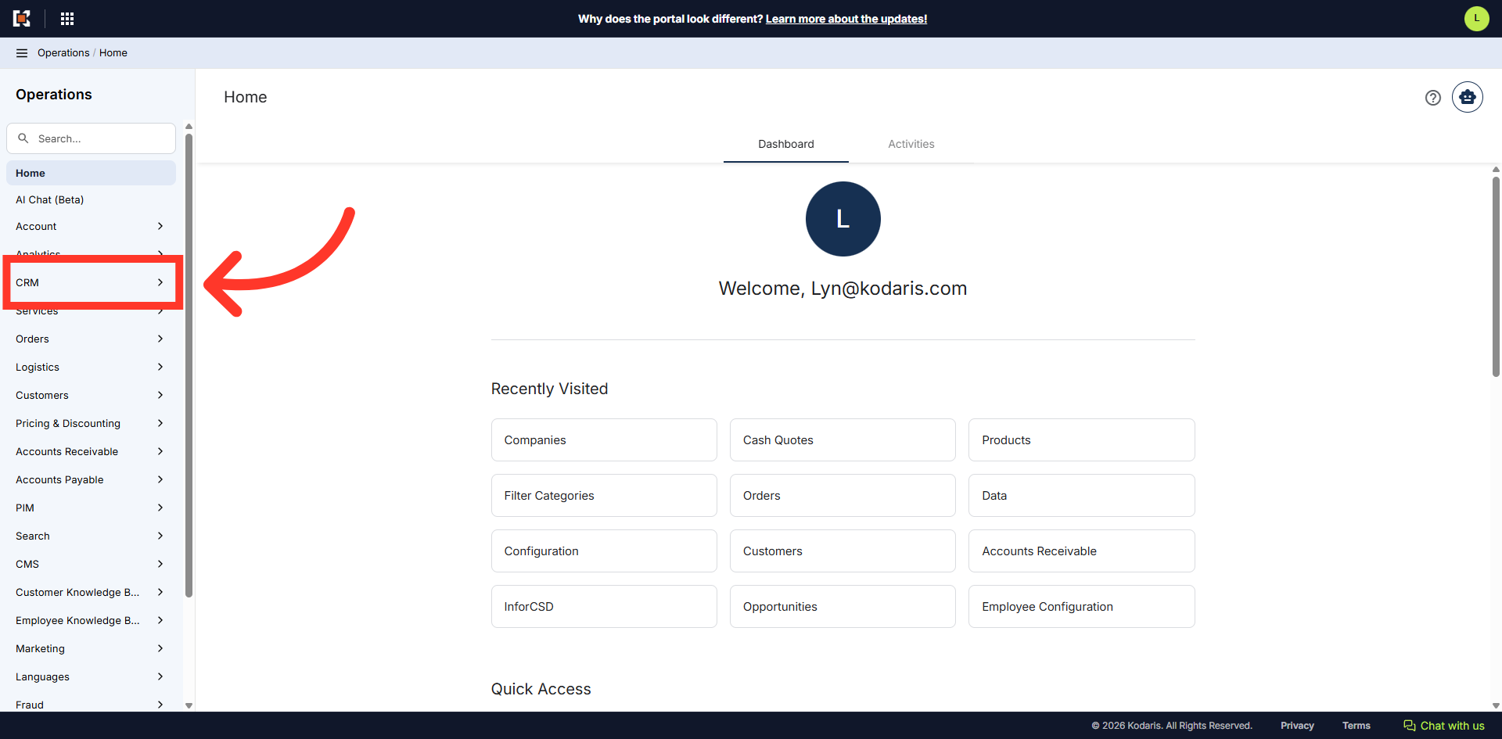Open the Cash Quotes card
The height and width of the screenshot is (739, 1502).
pyautogui.click(x=843, y=440)
